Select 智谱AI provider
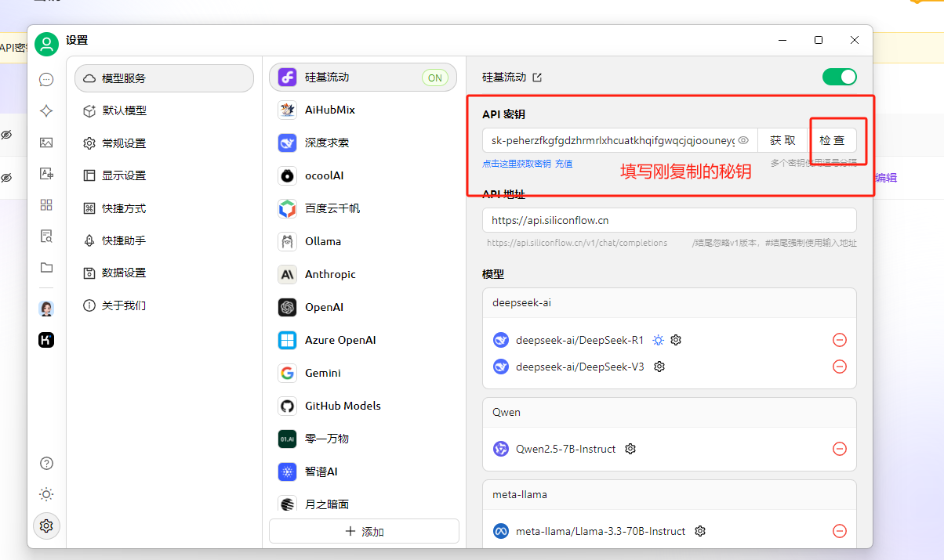This screenshot has width=944, height=560. click(363, 471)
